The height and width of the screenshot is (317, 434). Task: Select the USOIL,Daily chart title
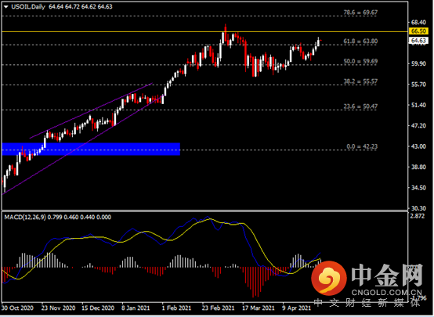point(28,7)
